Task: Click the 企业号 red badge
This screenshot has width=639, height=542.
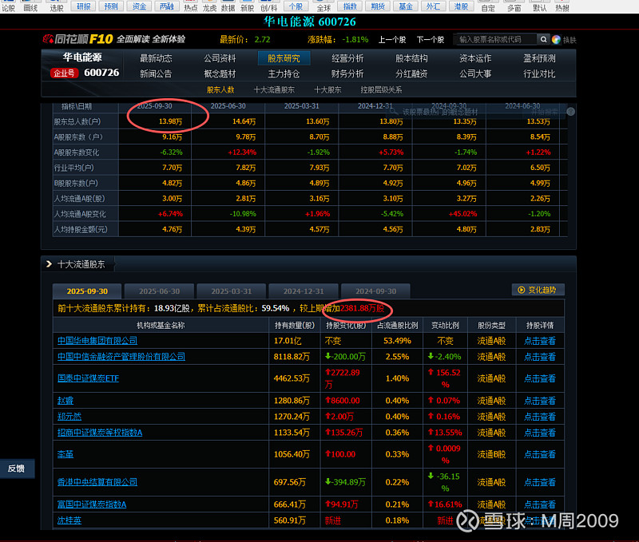Action: tap(64, 73)
